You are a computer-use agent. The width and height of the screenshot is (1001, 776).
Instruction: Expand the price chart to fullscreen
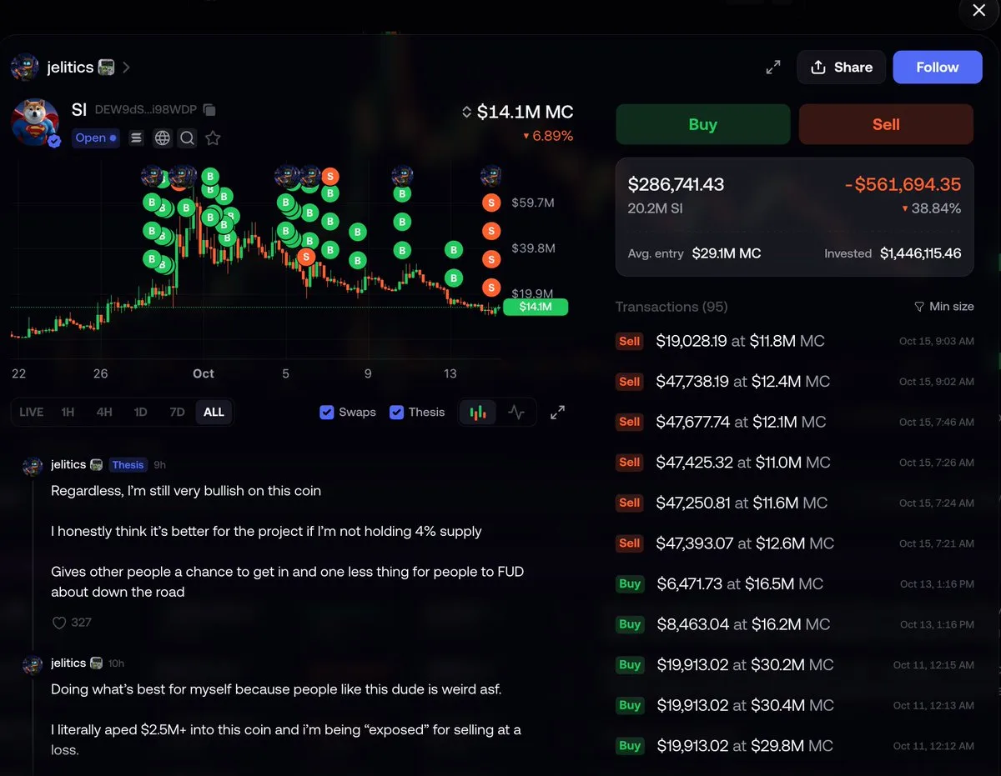(557, 412)
